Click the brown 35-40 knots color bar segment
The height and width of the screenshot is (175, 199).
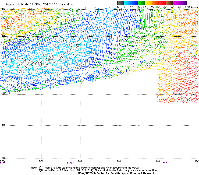coord(169,3)
